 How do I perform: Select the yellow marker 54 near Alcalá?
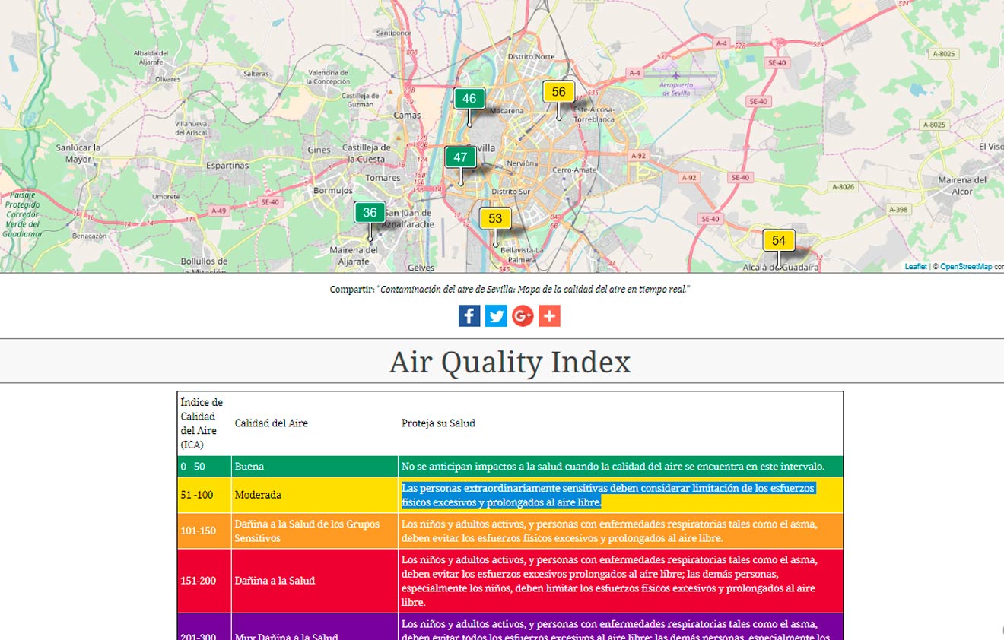(x=778, y=240)
